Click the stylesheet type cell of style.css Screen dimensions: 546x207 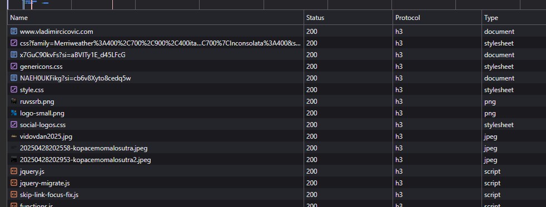[x=499, y=90]
